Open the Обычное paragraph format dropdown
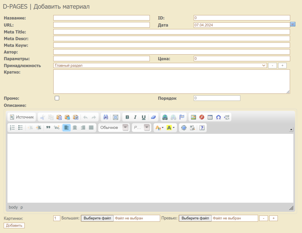 [x=114, y=127]
